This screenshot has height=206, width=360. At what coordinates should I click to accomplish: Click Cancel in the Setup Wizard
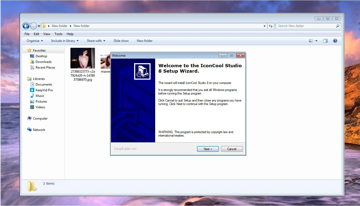[x=232, y=149]
